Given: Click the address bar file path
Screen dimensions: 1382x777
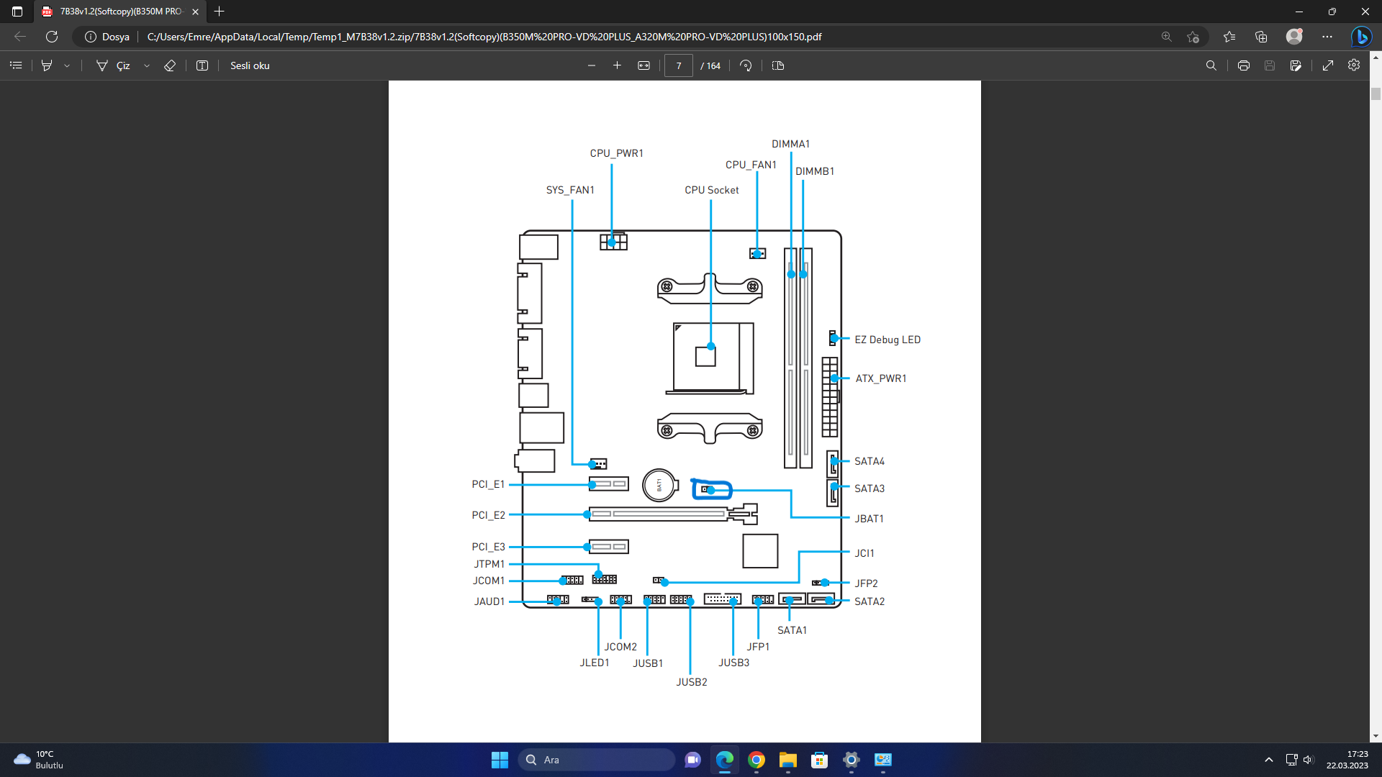Looking at the screenshot, I should tap(484, 37).
